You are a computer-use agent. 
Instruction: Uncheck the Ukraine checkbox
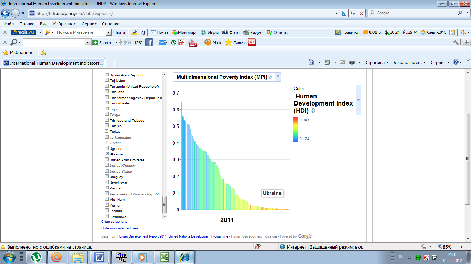[107, 154]
